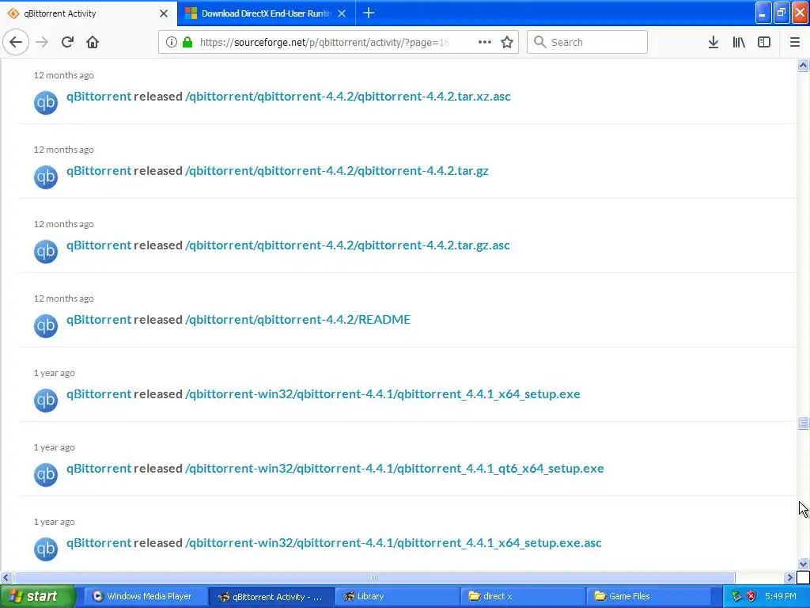
Task: Select the qBittorrent Activity taskbar button
Action: tap(272, 596)
